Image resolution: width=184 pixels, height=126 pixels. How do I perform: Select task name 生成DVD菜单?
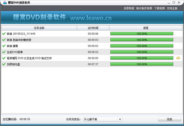coord(15,52)
